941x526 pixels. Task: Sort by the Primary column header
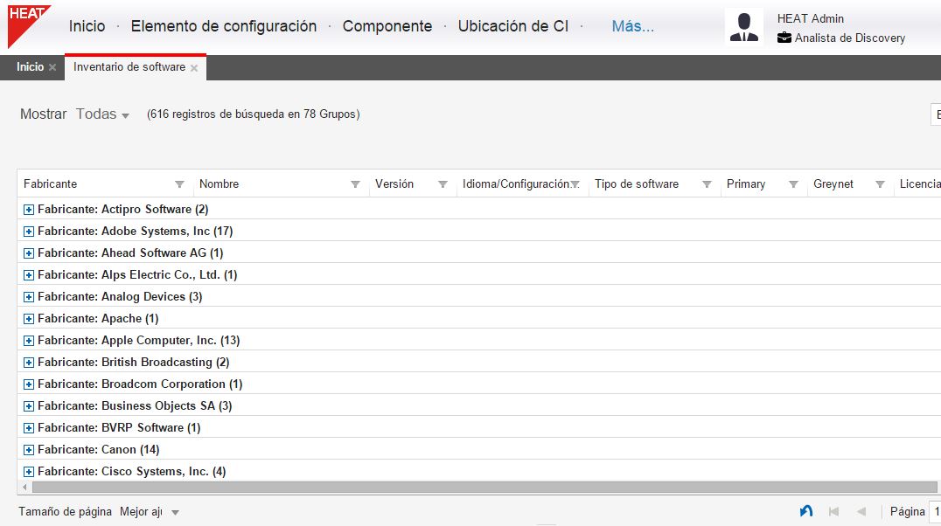pos(746,184)
